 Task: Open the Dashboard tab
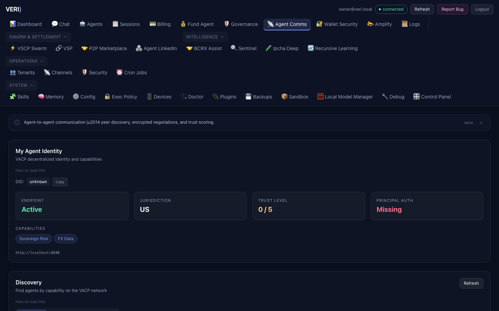coord(26,24)
